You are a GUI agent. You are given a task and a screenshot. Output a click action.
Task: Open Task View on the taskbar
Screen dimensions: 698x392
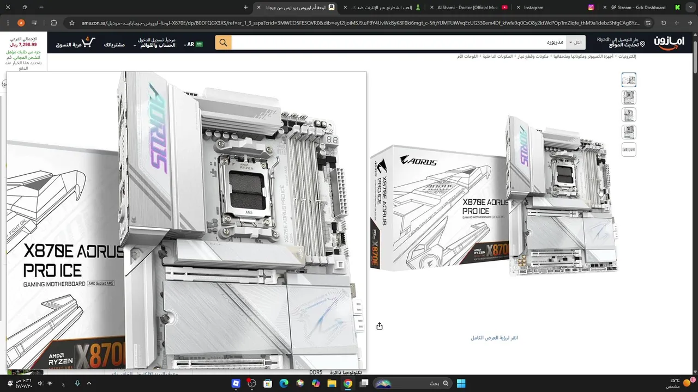(x=364, y=383)
